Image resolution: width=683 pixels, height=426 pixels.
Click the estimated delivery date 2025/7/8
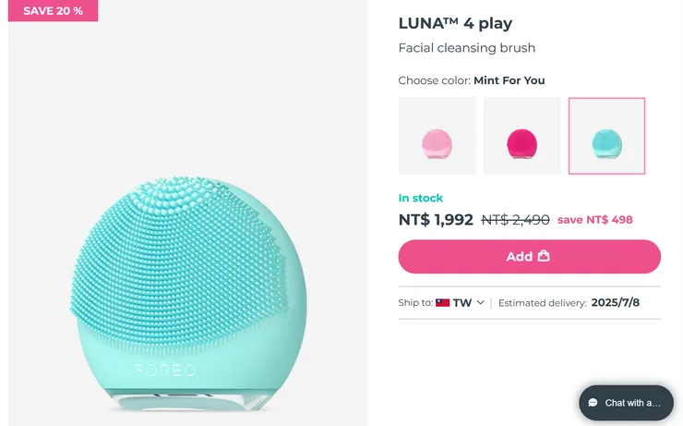coord(616,302)
